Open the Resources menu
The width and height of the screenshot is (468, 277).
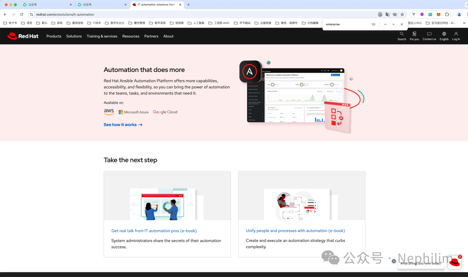coord(131,36)
